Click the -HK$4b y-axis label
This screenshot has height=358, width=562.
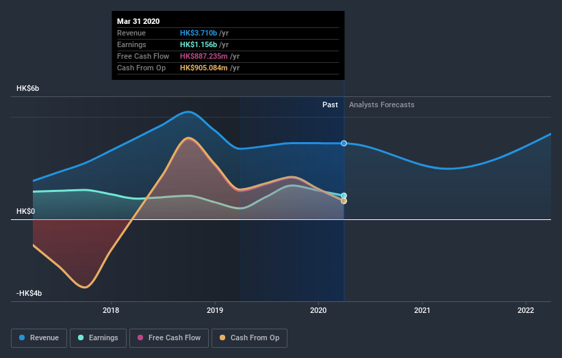29,293
